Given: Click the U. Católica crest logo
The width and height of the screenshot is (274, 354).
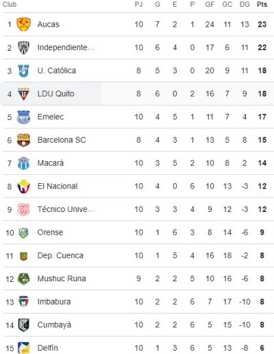Looking at the screenshot, I should pos(23,71).
